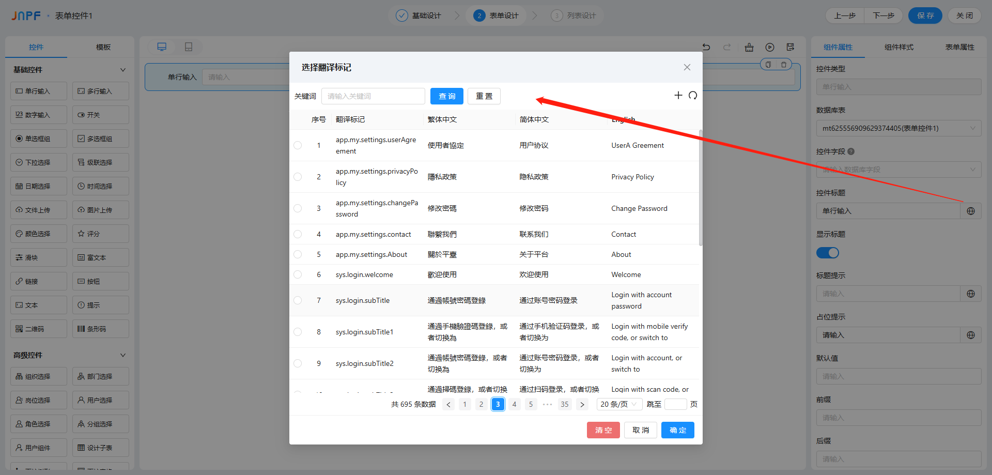Add the 组织选择 control
This screenshot has width=992, height=475.
tap(39, 376)
